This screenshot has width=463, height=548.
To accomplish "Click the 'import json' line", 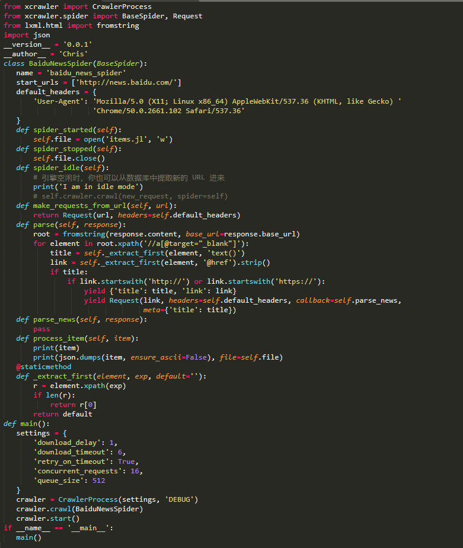I will 27,35.
